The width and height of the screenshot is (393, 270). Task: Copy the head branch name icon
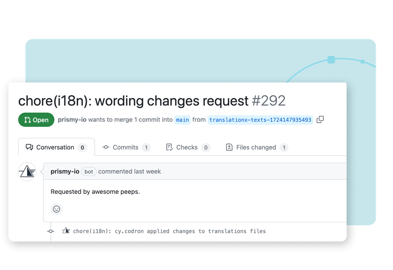(320, 120)
